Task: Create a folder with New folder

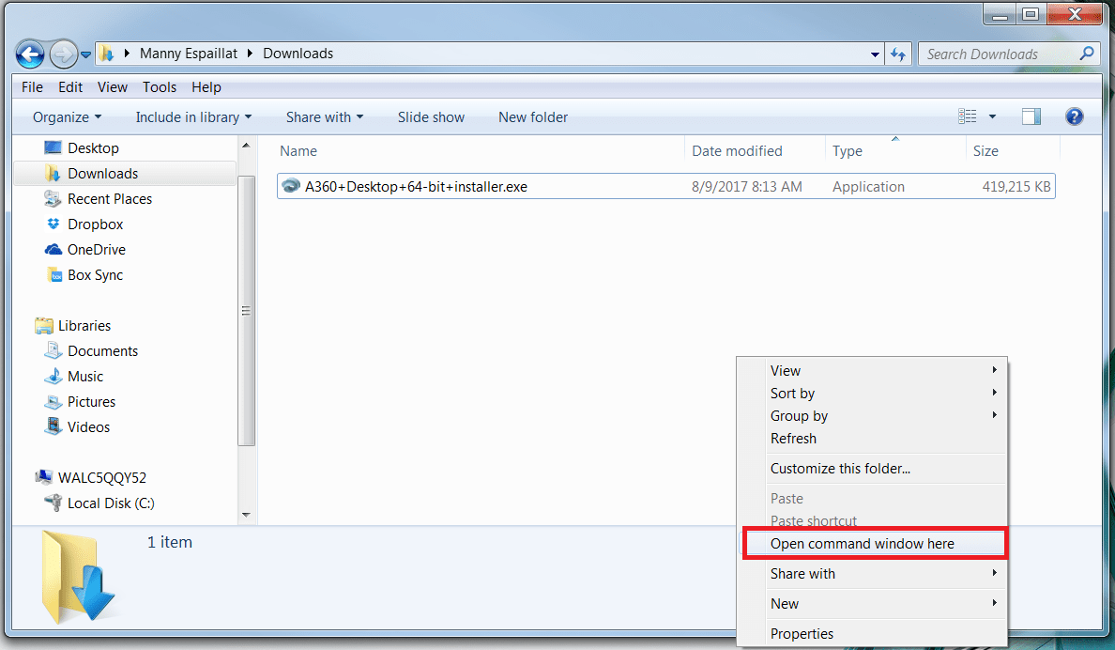Action: 532,116
